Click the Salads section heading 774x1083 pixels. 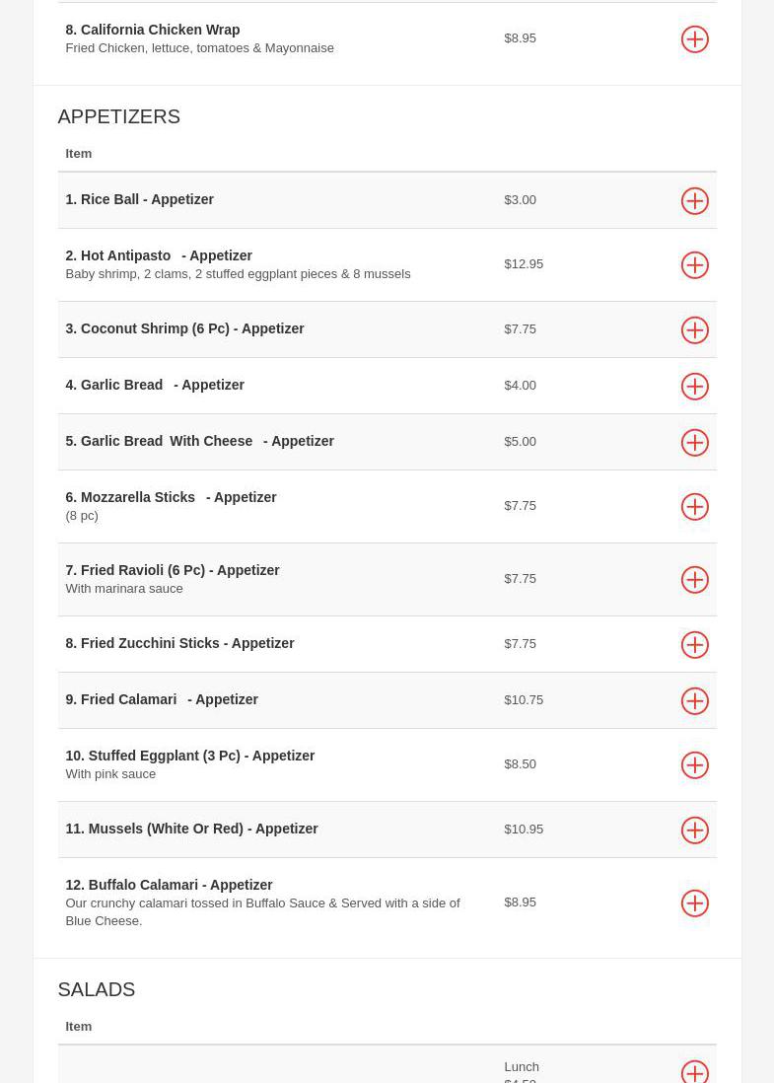pyautogui.click(x=96, y=989)
